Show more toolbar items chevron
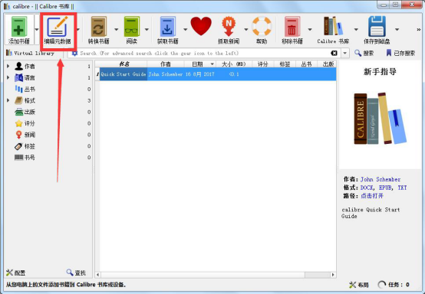Image resolution: width=425 pixels, height=294 pixels. [419, 29]
